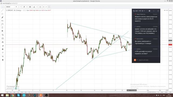Collapse the BRENT, 30, Energy legend box
The width and height of the screenshot is (173, 97).
click(6, 10)
